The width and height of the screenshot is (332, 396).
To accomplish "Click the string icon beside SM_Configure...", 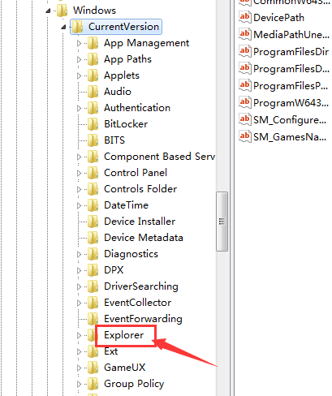I will (245, 119).
